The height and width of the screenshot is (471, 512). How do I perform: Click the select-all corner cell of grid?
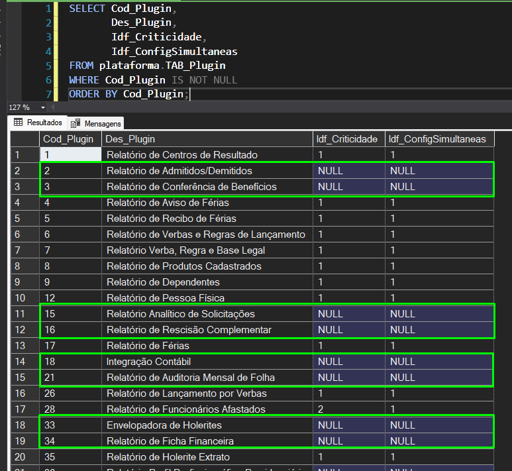pyautogui.click(x=25, y=139)
